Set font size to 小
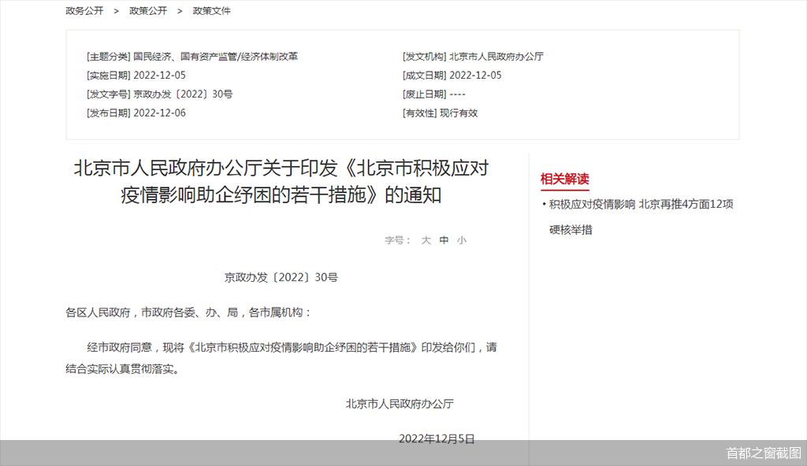This screenshot has width=807, height=466. click(x=461, y=240)
